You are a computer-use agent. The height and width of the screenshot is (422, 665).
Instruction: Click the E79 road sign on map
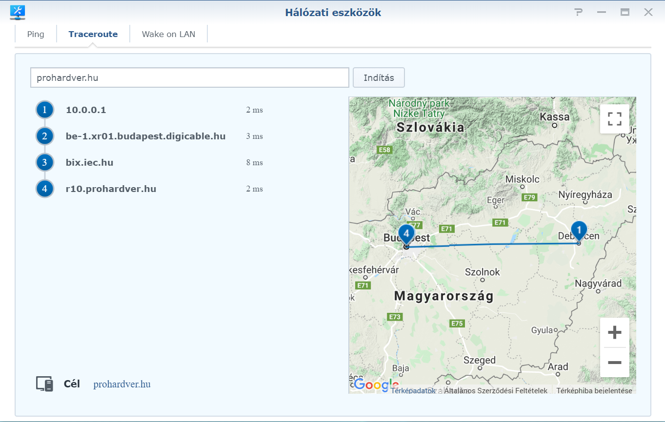tap(529, 197)
